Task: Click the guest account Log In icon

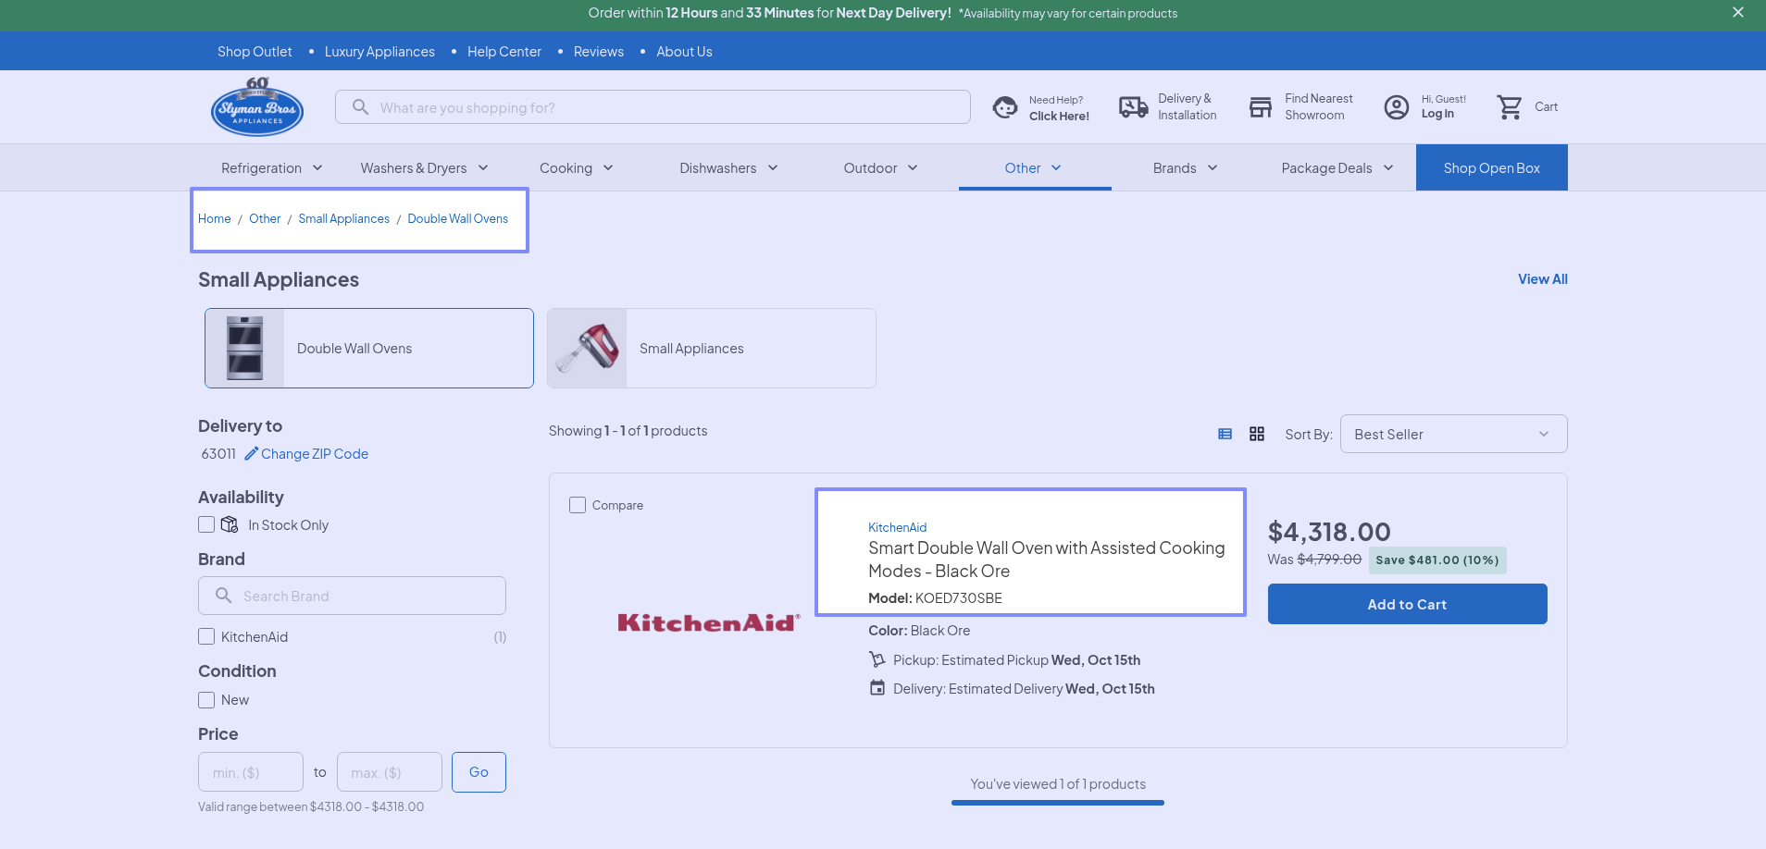Action: pos(1396,107)
